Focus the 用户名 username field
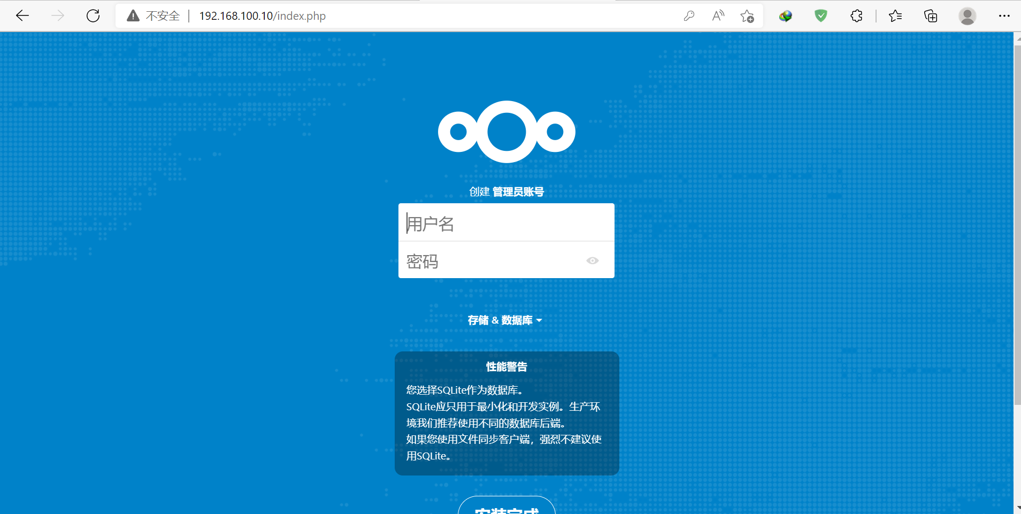 tap(506, 223)
